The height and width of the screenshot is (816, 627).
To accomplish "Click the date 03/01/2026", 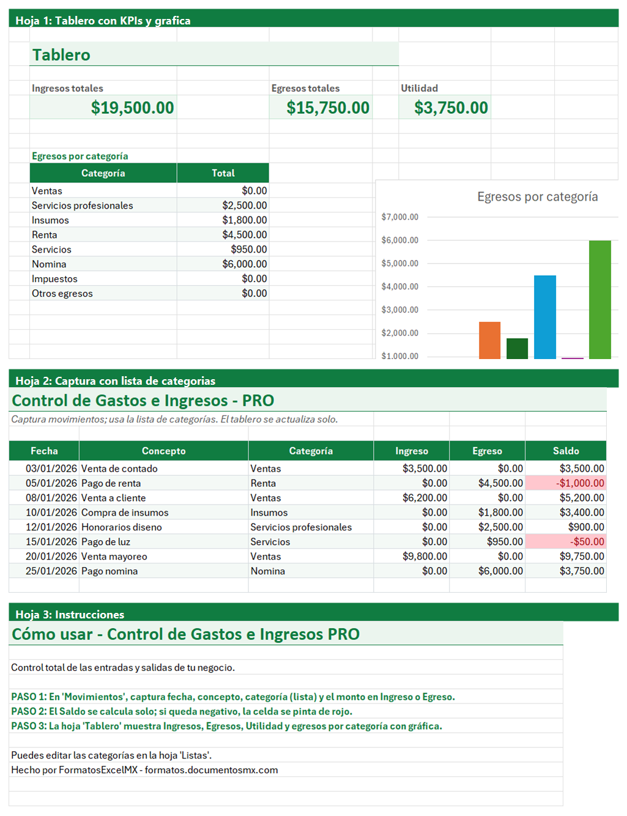I will point(44,469).
